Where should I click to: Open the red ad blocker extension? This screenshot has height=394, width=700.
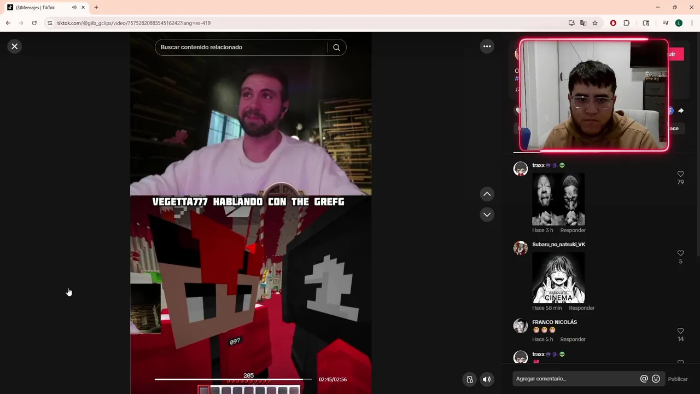click(x=613, y=23)
